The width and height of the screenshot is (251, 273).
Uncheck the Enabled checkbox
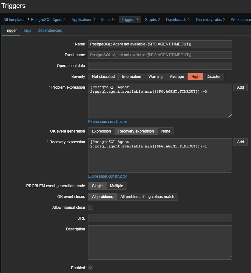(91, 268)
